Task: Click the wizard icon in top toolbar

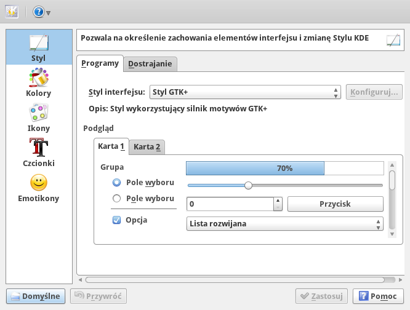Action: 12,12
